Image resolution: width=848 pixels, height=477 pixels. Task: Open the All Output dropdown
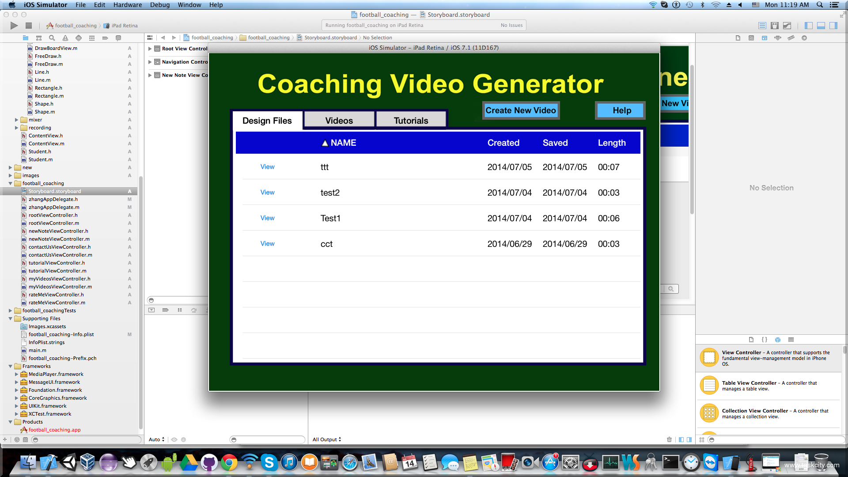click(327, 439)
